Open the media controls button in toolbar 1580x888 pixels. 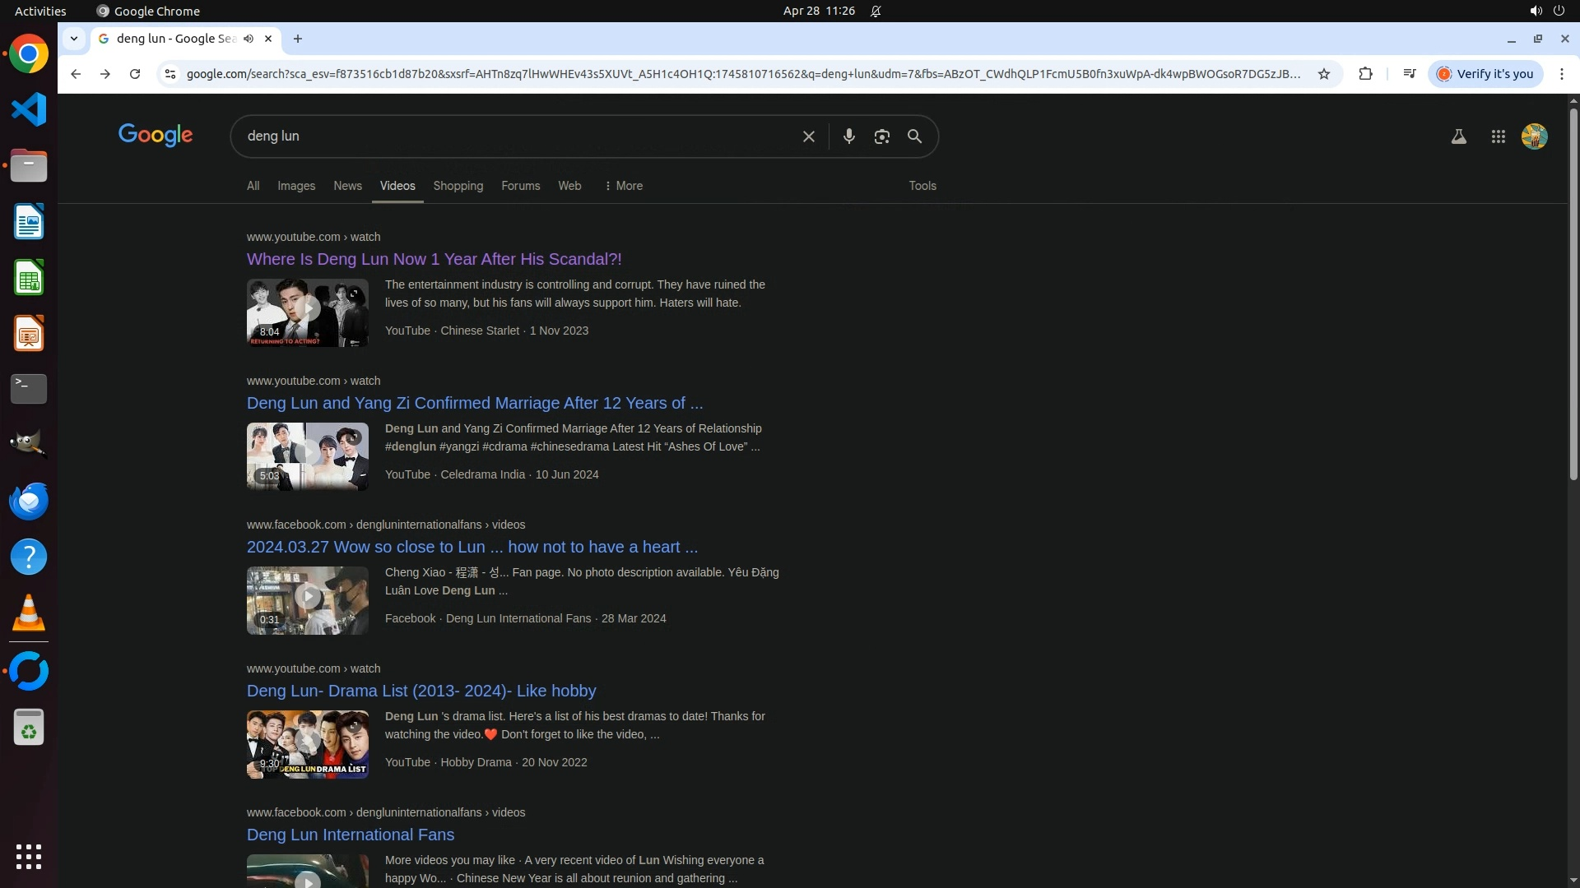coord(1409,74)
